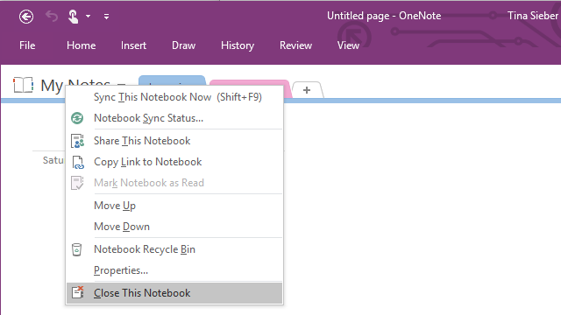The width and height of the screenshot is (561, 315).
Task: Select Copy Link to Notebook
Action: [174, 162]
